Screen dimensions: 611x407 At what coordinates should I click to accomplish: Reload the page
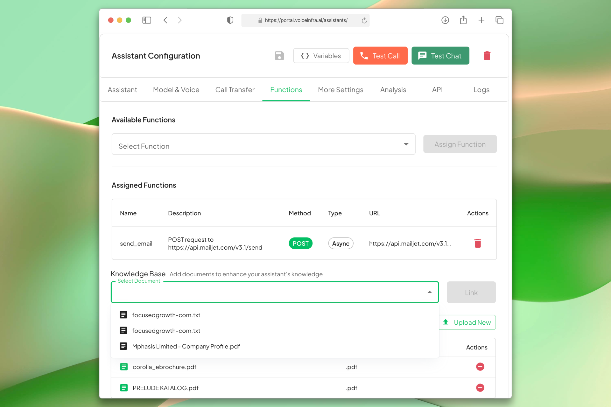coord(364,20)
